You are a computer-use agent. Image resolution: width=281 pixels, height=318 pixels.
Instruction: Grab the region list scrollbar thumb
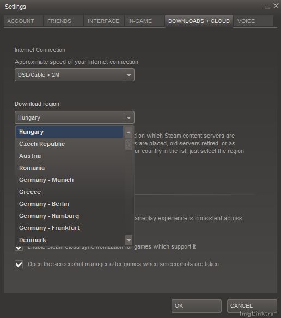tap(129, 145)
